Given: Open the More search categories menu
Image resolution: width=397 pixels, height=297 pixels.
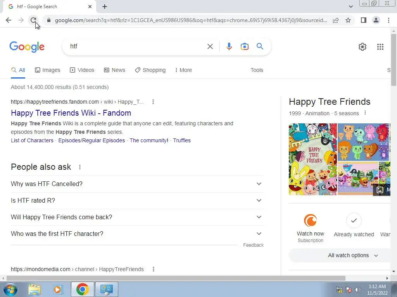Looking at the screenshot, I should pyautogui.click(x=183, y=70).
